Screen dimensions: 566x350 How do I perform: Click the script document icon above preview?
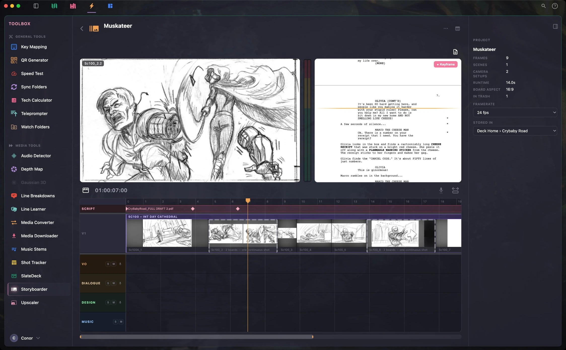455,52
